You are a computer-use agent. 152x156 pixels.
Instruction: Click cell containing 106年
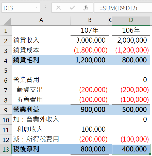coord(131,30)
